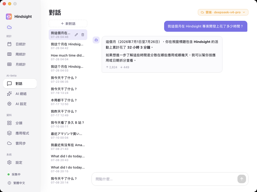Open 日統計 calendar icon
This screenshot has width=257, height=192.
click(x=9, y=44)
